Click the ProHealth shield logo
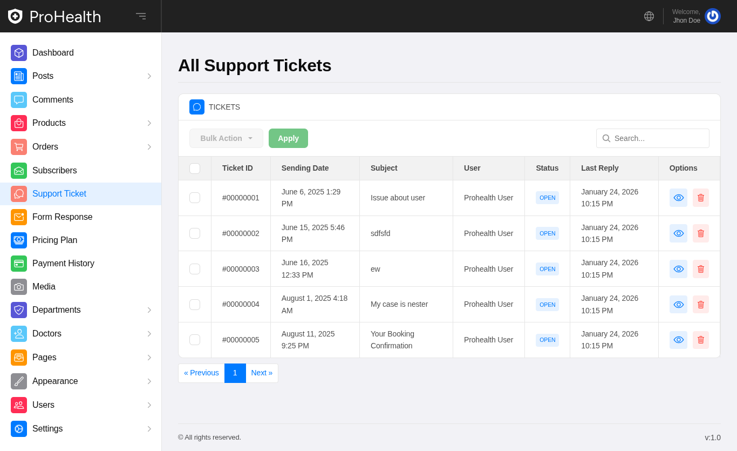Image resolution: width=737 pixels, height=451 pixels. pos(15,16)
